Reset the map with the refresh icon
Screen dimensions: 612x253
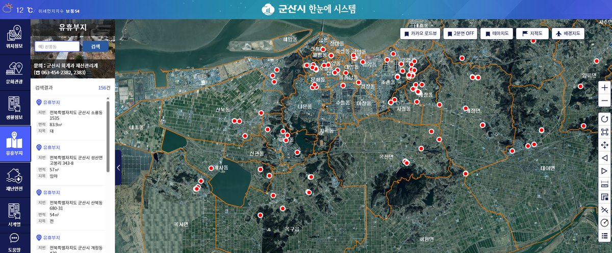604,119
